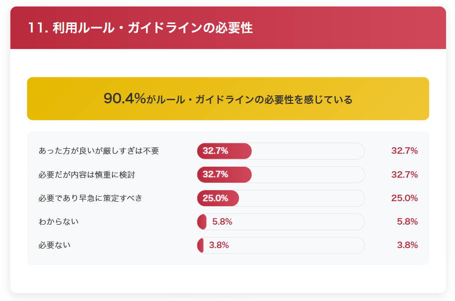Click the right-side 25.0% value
Viewport: 455px width, 301px height.
pyautogui.click(x=404, y=198)
